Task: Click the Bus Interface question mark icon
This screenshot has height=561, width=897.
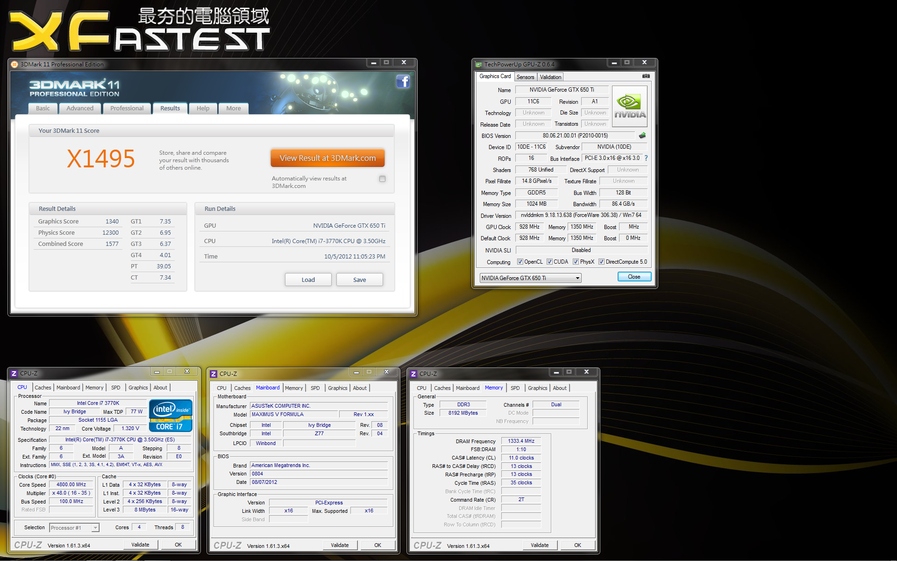Action: click(646, 158)
